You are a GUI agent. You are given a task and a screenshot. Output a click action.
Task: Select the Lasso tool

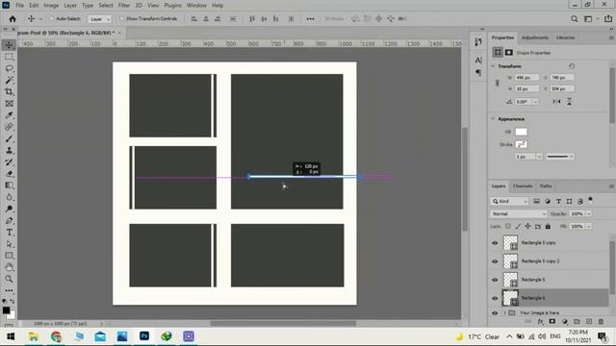point(9,68)
